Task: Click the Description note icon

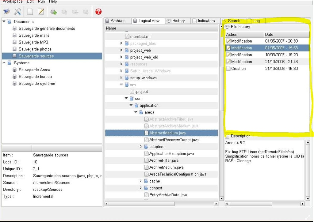Action: pyautogui.click(x=227, y=136)
